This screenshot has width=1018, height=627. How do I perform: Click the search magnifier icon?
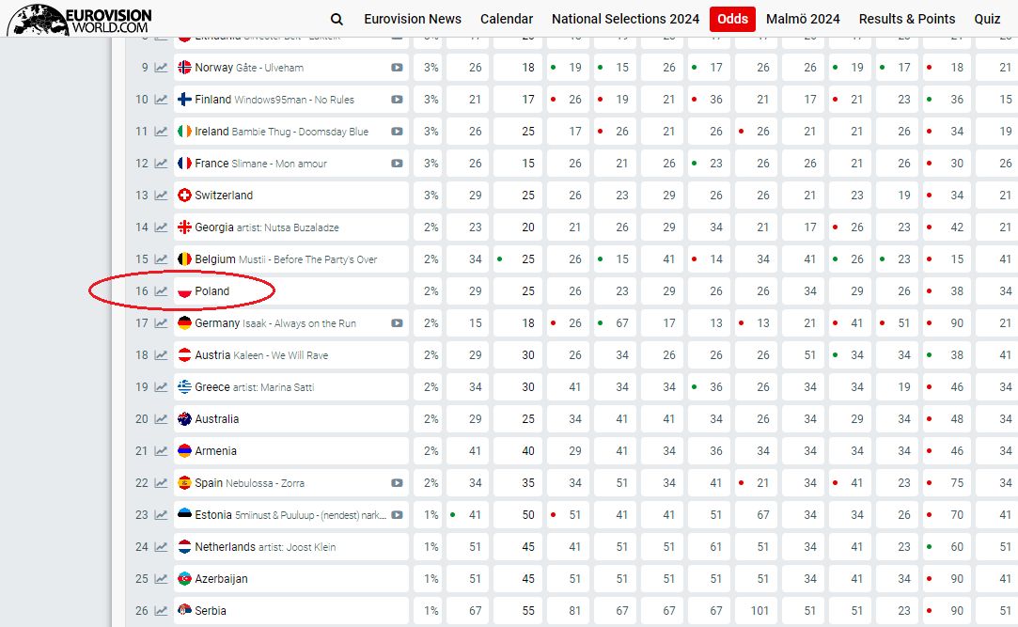(337, 19)
